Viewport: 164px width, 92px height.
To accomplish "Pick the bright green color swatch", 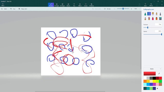I will [160, 81].
